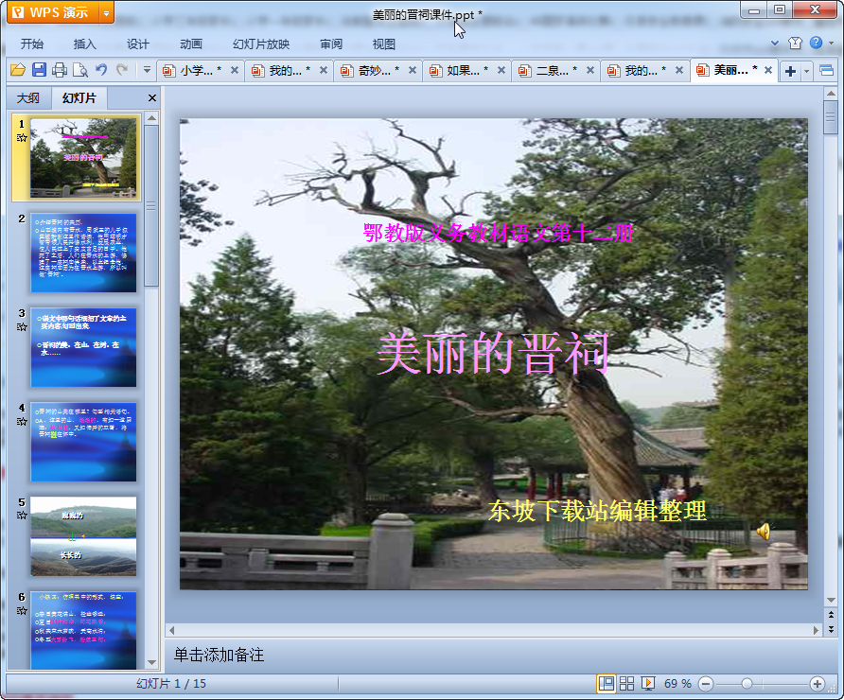
Task: Close the 奇妙... document tab
Action: coord(413,71)
